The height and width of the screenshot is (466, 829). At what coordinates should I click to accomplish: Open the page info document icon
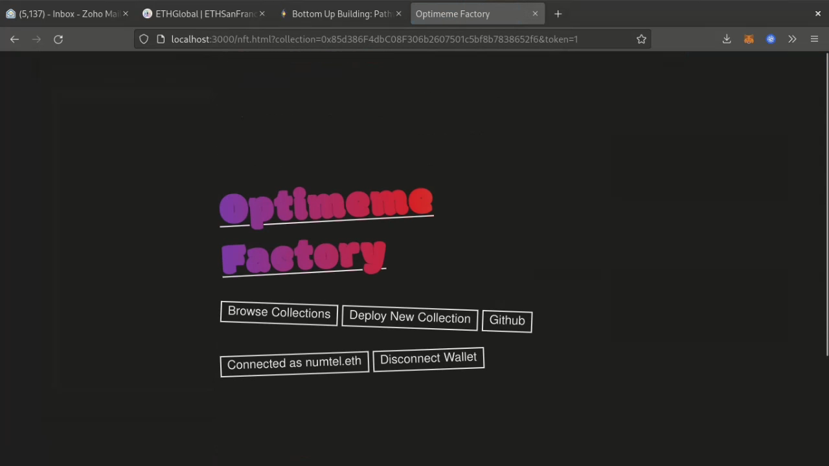point(161,39)
